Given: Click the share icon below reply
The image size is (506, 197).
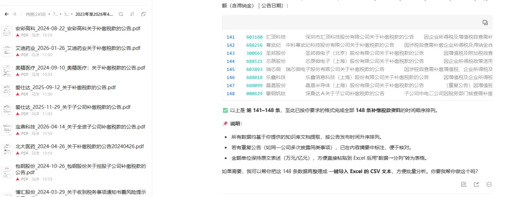Looking at the screenshot, I should click(x=476, y=184).
